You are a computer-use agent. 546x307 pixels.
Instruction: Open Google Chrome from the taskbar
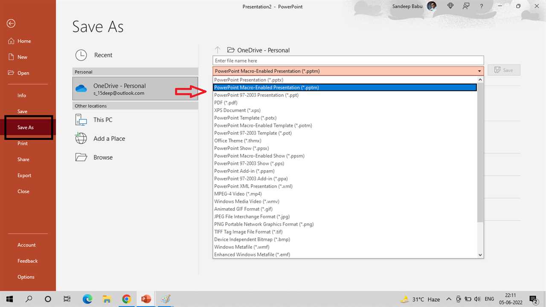pyautogui.click(x=126, y=299)
